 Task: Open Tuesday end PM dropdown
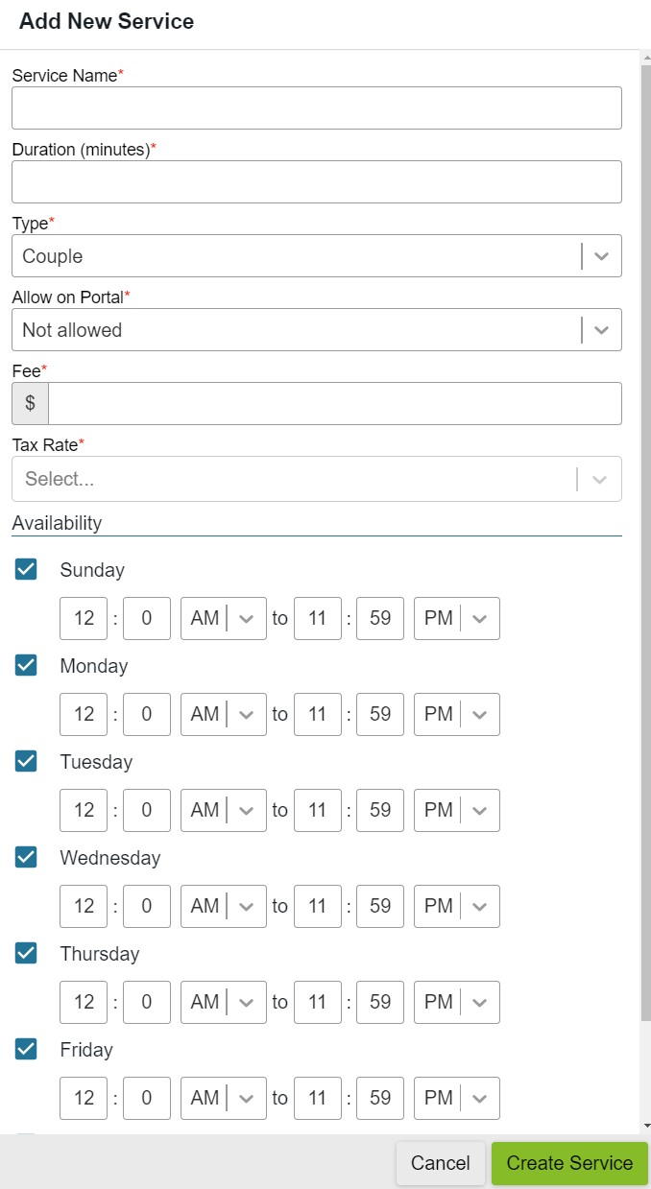tap(457, 810)
